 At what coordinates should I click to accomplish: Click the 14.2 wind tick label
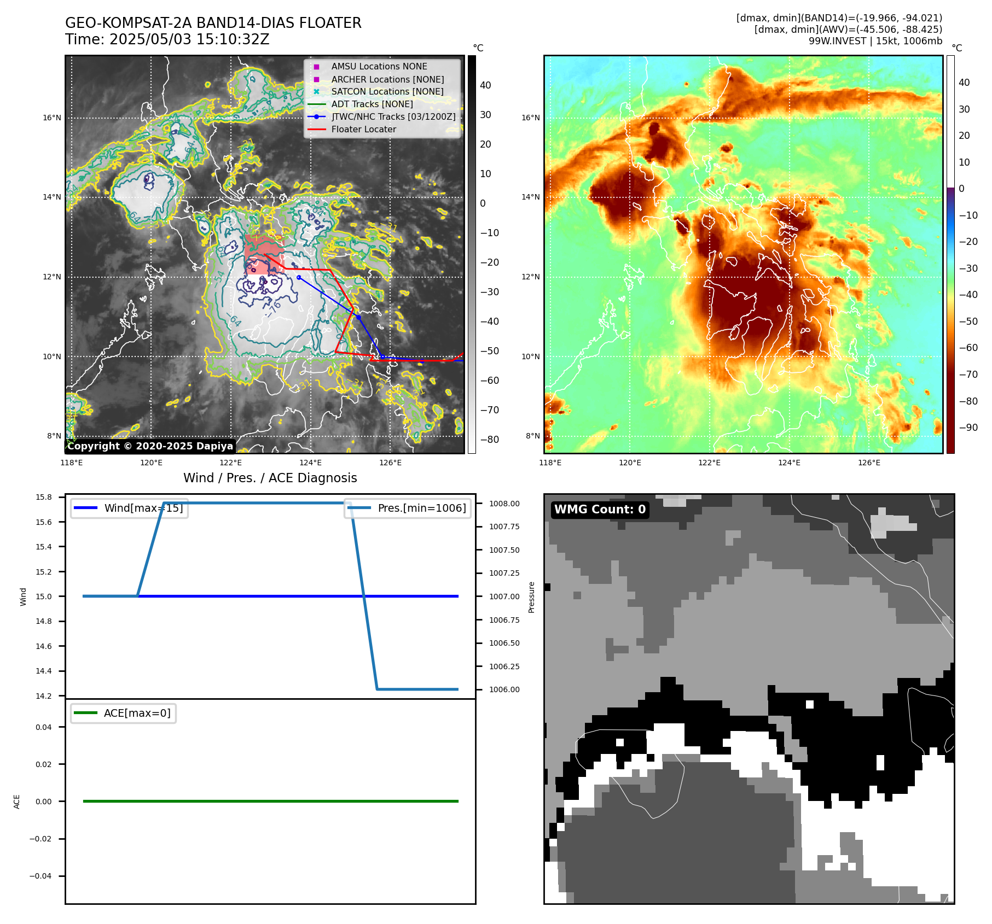point(44,696)
